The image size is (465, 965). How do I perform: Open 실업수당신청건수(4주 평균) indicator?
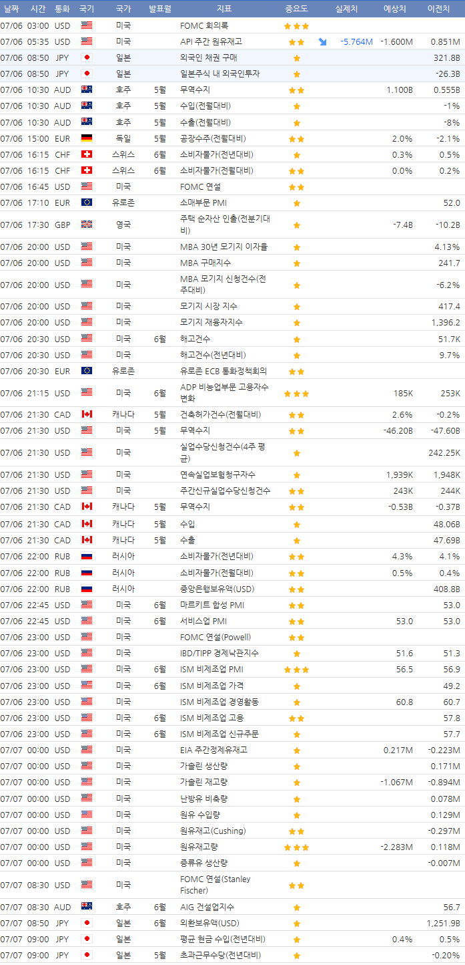223,452
